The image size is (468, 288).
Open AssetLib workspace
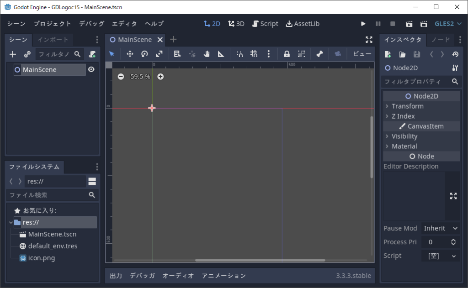(x=303, y=24)
